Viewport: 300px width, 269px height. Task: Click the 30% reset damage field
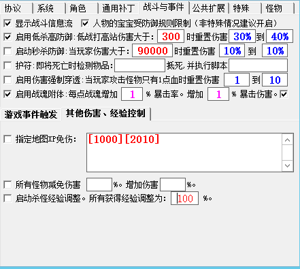[242, 36]
